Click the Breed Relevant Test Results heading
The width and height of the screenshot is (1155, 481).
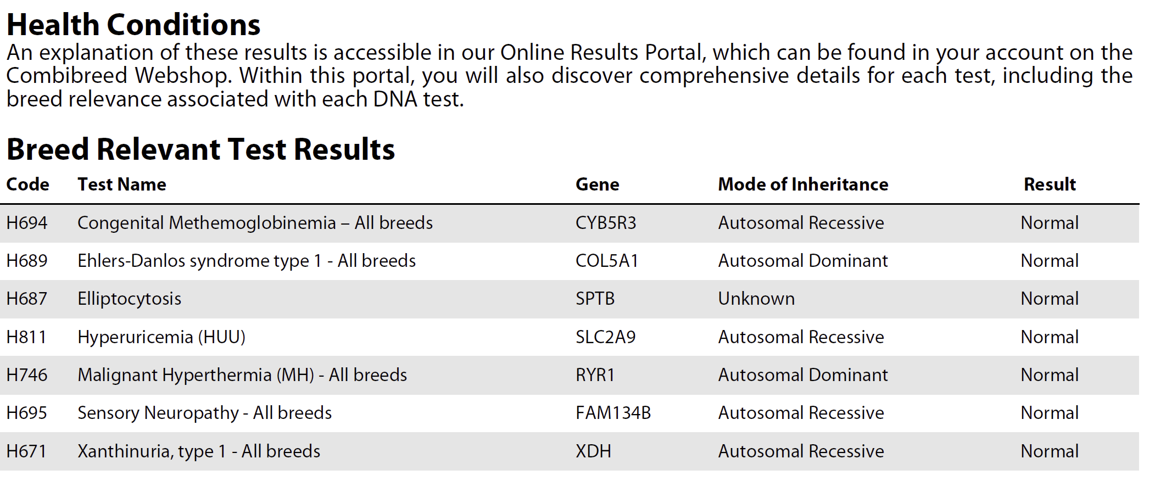(x=200, y=149)
